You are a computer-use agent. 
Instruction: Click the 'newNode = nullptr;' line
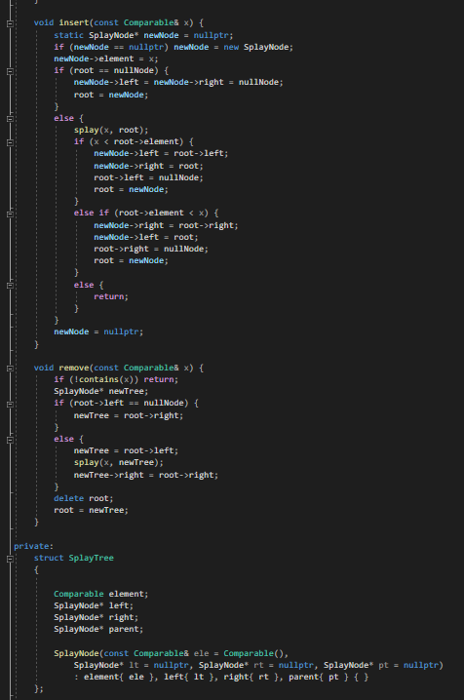[98, 331]
